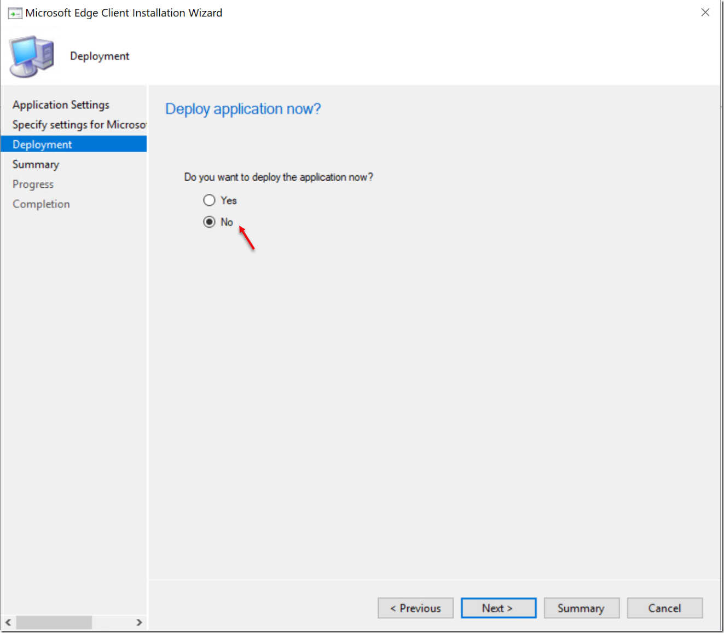This screenshot has width=724, height=633.
Task: Select the Progress step in sidebar
Action: point(33,184)
